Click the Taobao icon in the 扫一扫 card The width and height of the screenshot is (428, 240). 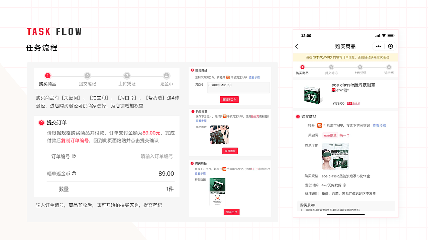[225, 169]
